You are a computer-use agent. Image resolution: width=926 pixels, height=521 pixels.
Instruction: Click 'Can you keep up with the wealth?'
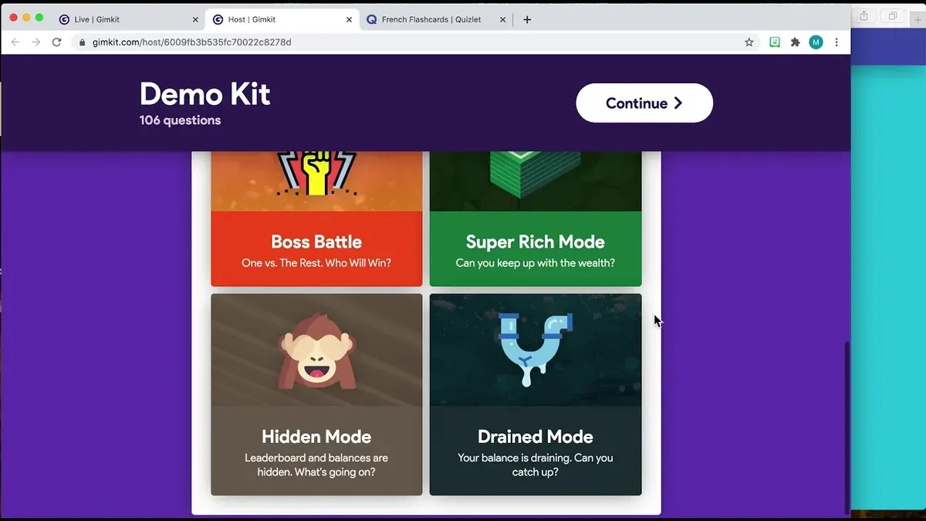click(536, 263)
